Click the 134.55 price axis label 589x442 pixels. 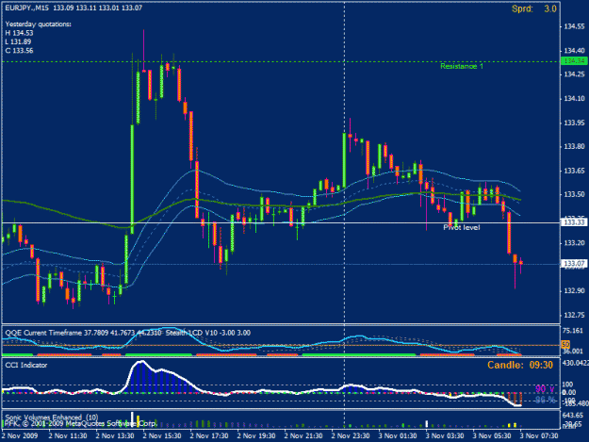pos(574,26)
